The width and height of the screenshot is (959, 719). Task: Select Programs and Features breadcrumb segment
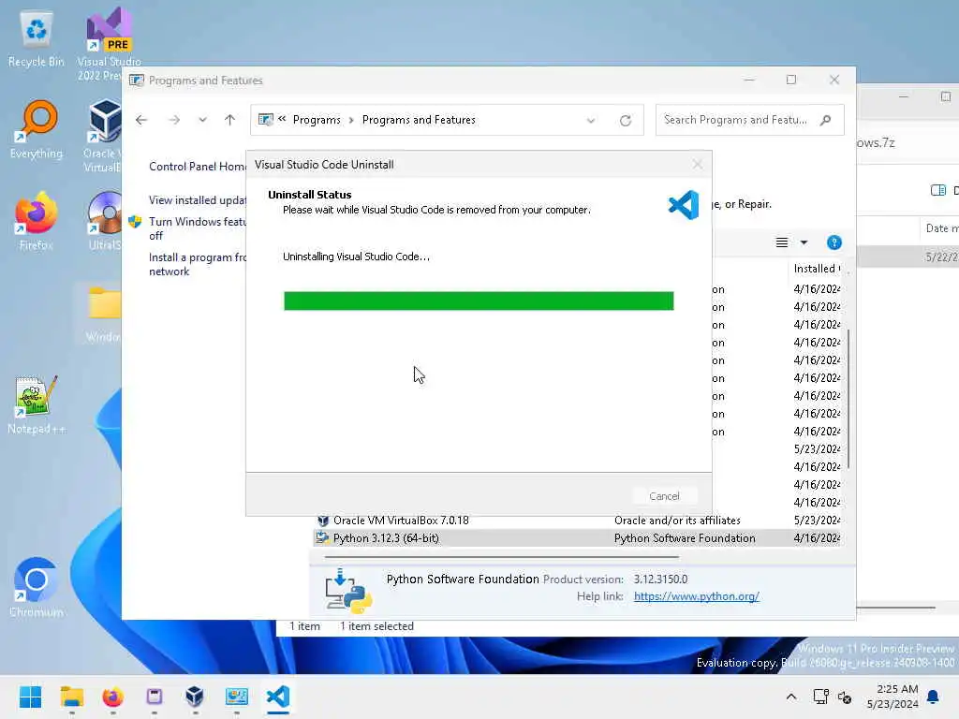pos(419,120)
